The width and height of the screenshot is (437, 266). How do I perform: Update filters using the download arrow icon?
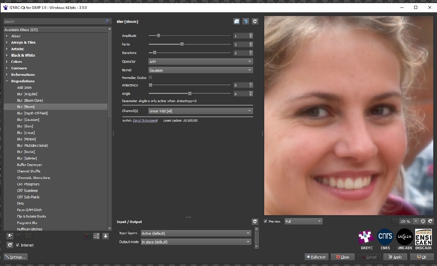tap(105, 236)
